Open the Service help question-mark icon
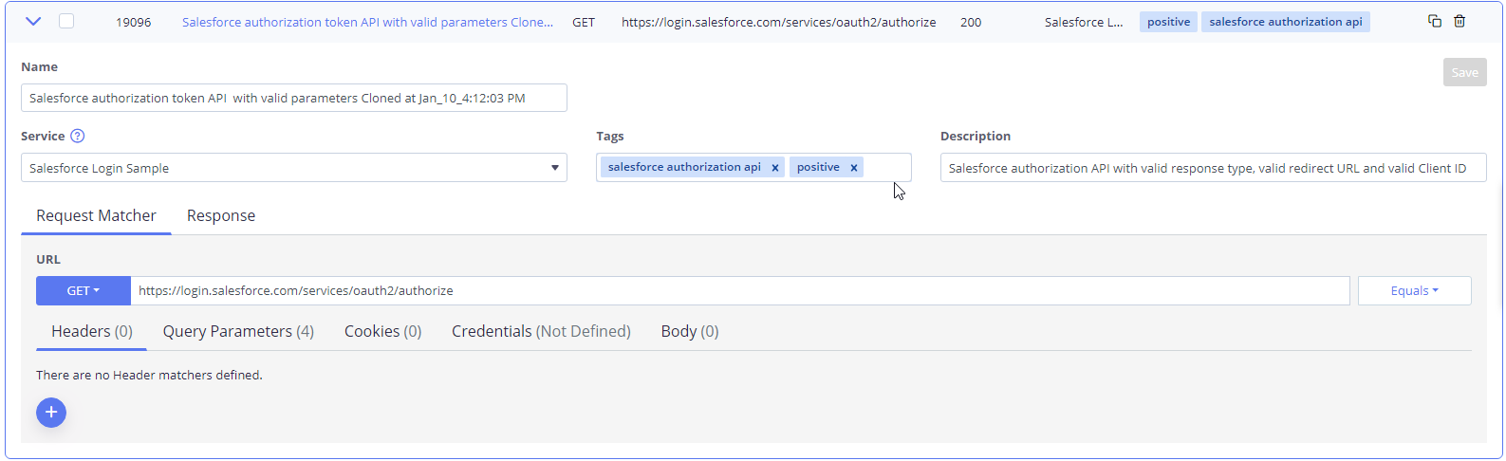Screen dimensions: 1506x461 point(78,136)
